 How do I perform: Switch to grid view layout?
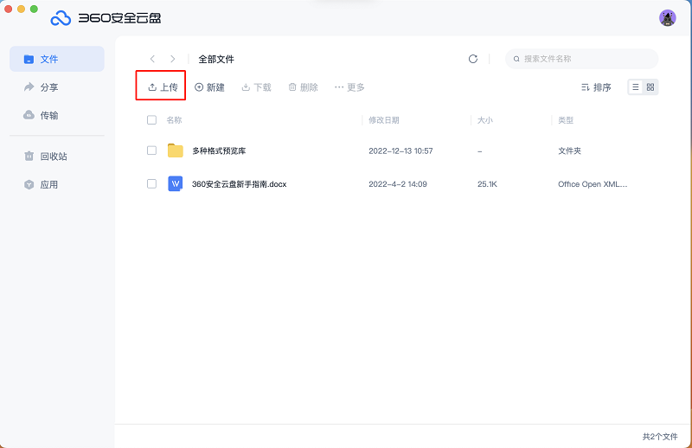[x=650, y=87]
